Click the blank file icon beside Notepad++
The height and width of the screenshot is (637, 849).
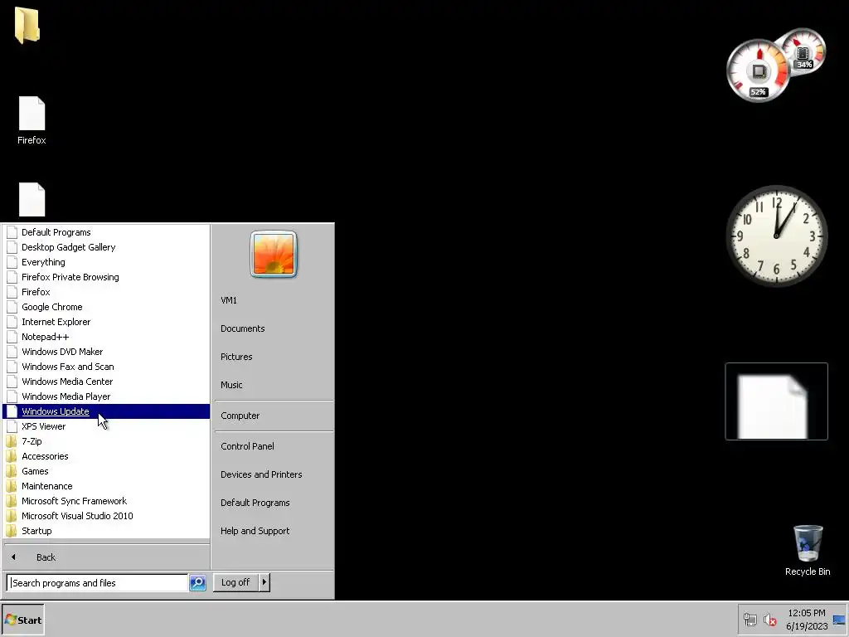click(12, 337)
